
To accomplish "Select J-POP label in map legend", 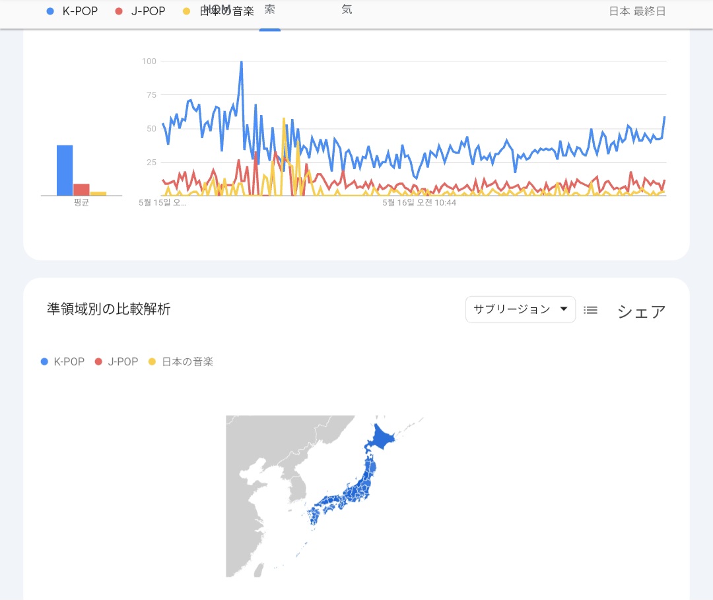I will pos(123,361).
